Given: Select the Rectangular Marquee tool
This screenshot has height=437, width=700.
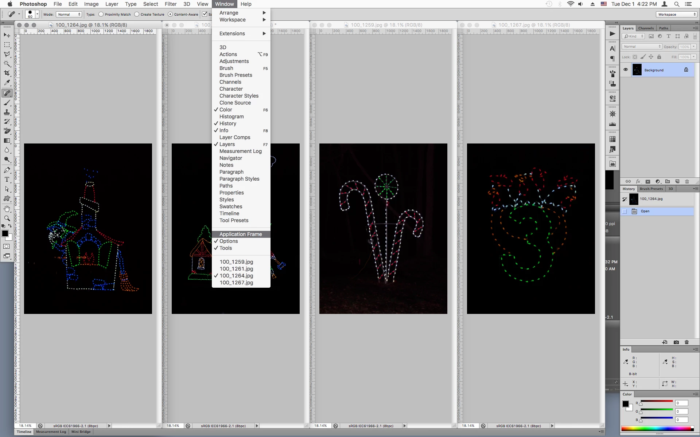Looking at the screenshot, I should click(7, 45).
